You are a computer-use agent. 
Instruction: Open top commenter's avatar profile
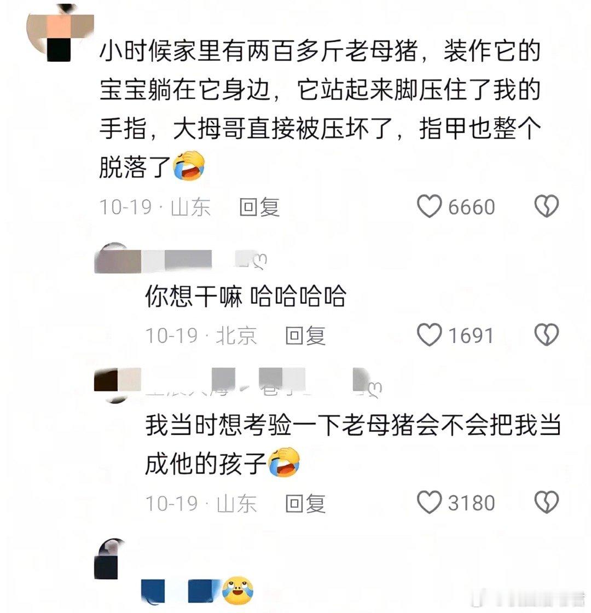(60, 33)
